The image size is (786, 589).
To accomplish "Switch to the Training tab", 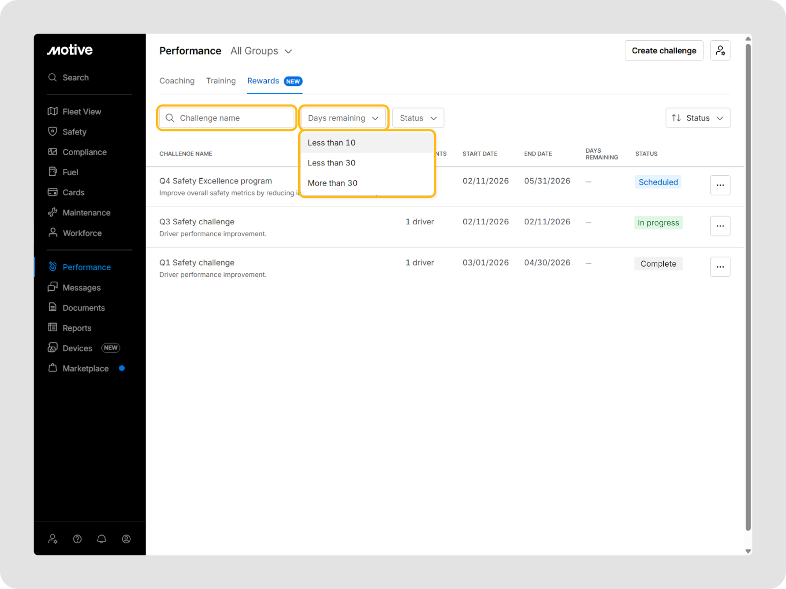I will pyautogui.click(x=221, y=81).
